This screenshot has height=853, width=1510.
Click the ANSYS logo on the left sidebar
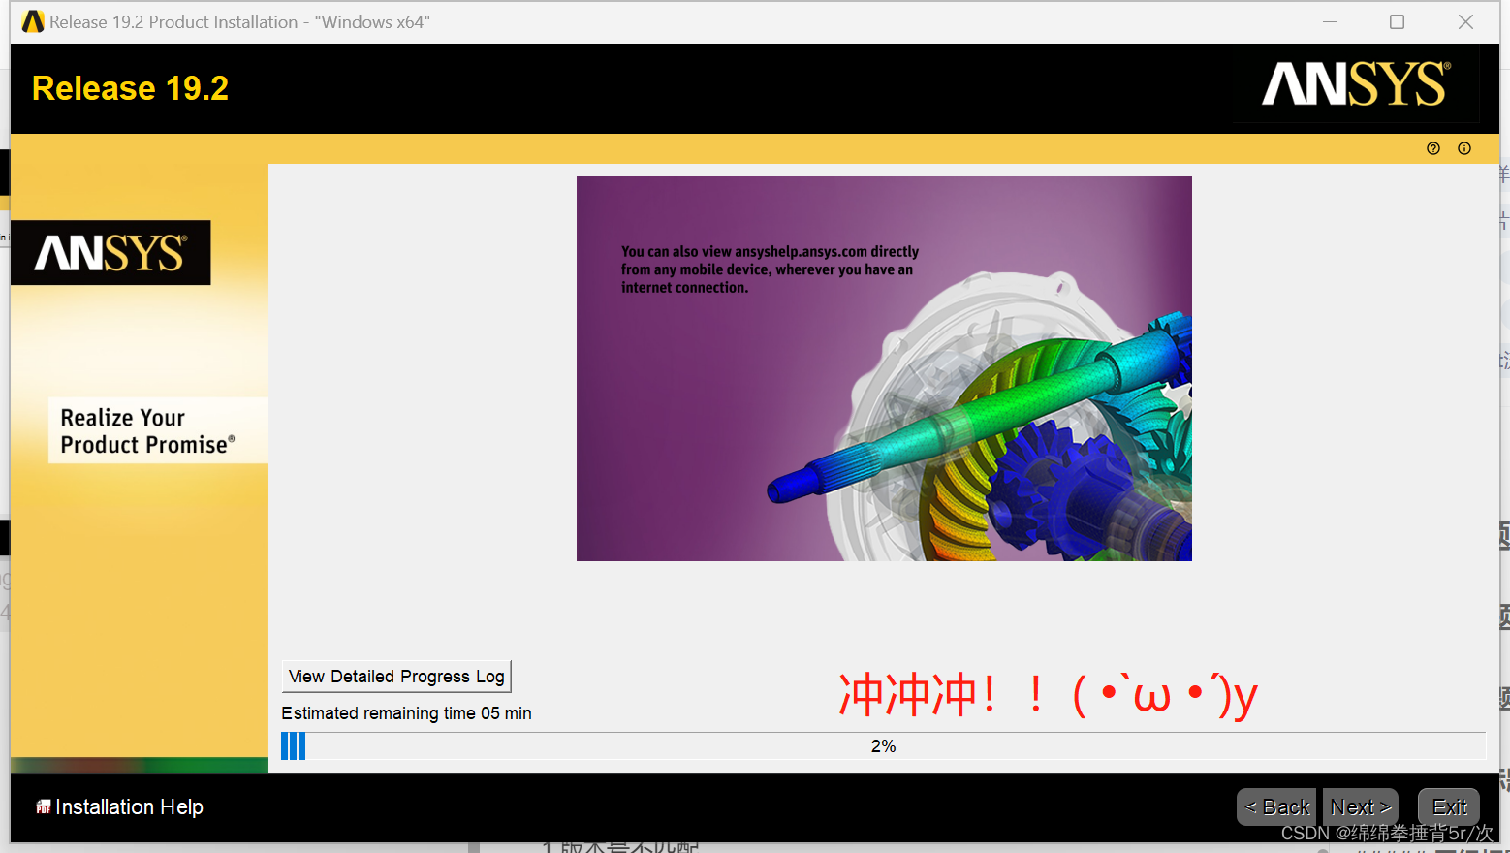pyautogui.click(x=110, y=252)
